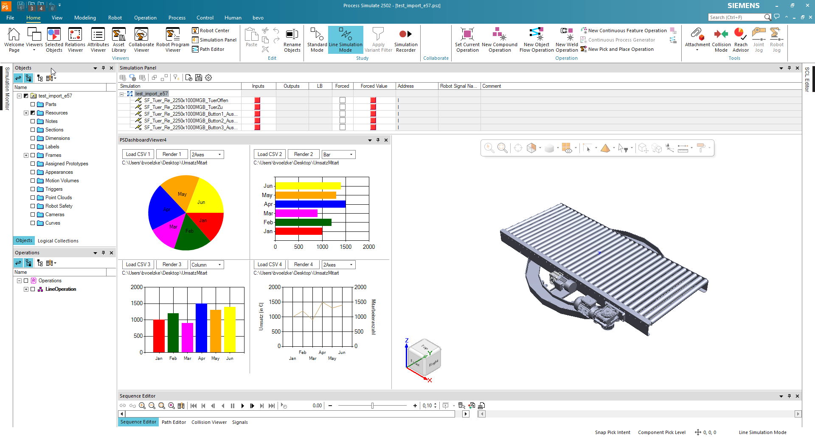Toggle the LineOperation checkbox
The image size is (815, 437).
33,289
